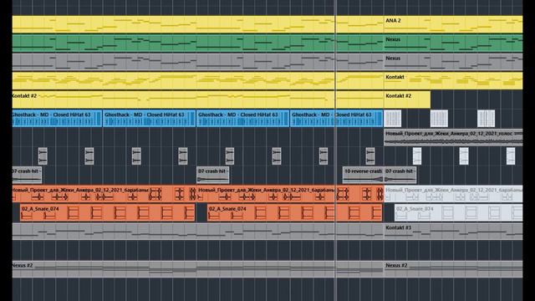Select the 10 reverse crash audio clip

tap(363, 175)
